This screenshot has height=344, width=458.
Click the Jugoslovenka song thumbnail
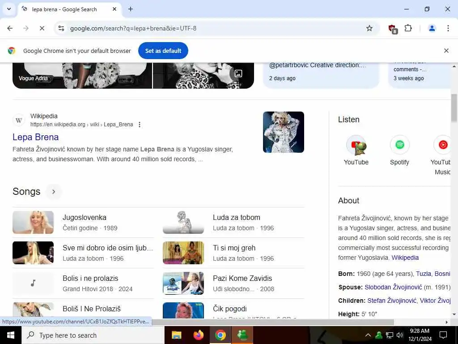point(33,222)
